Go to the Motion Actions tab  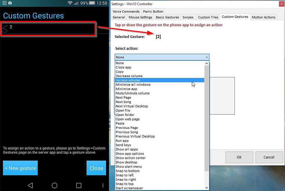click(263, 17)
